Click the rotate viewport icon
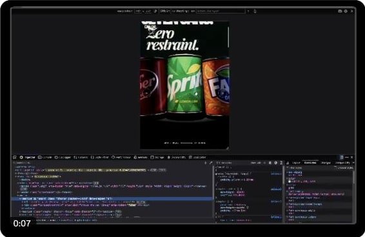Image resolution: width=365 pixels, height=237 pixels. tap(155, 11)
